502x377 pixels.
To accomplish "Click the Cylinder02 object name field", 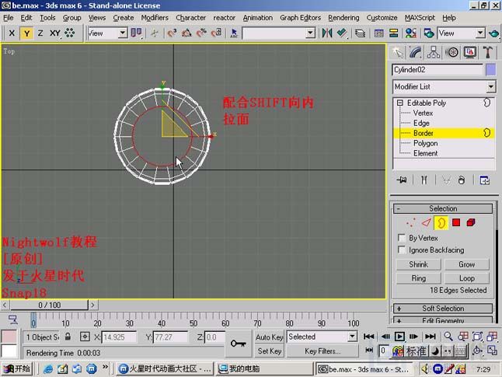I will click(438, 70).
